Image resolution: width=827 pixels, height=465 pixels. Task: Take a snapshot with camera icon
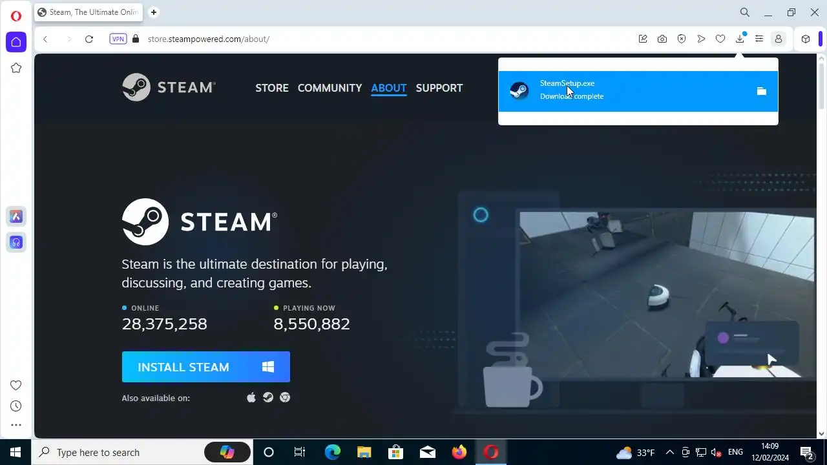pos(662,39)
